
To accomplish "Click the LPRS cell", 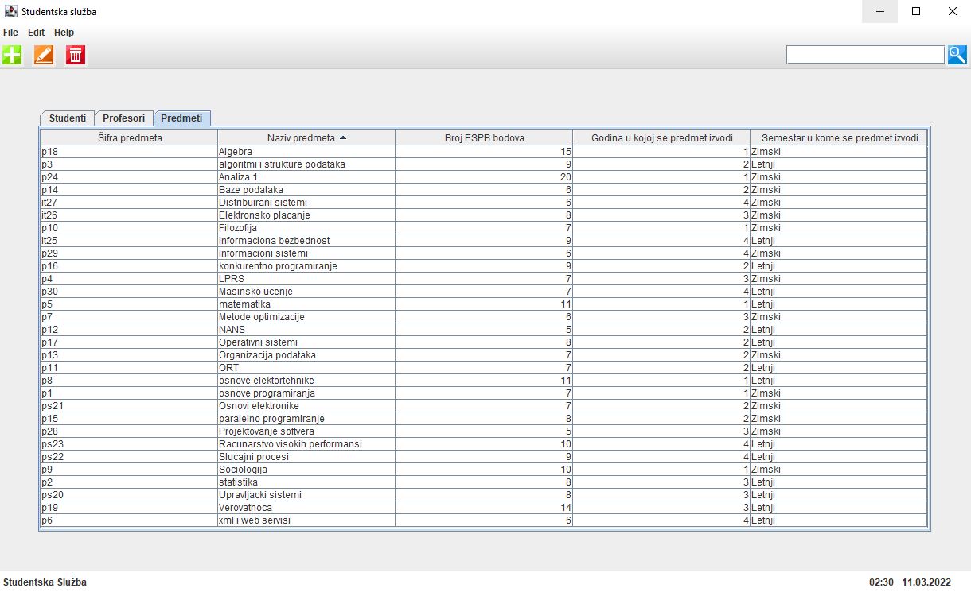I will click(x=306, y=279).
